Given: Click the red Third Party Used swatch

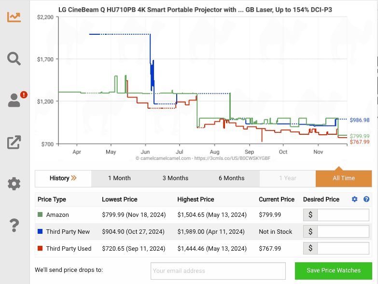Looking at the screenshot, I should [x=40, y=249].
